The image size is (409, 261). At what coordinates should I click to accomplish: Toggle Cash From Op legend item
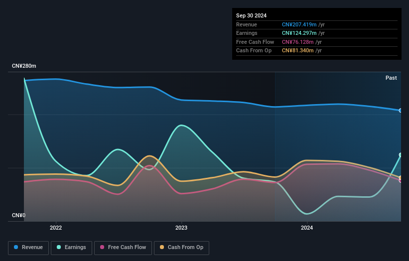[181, 248]
